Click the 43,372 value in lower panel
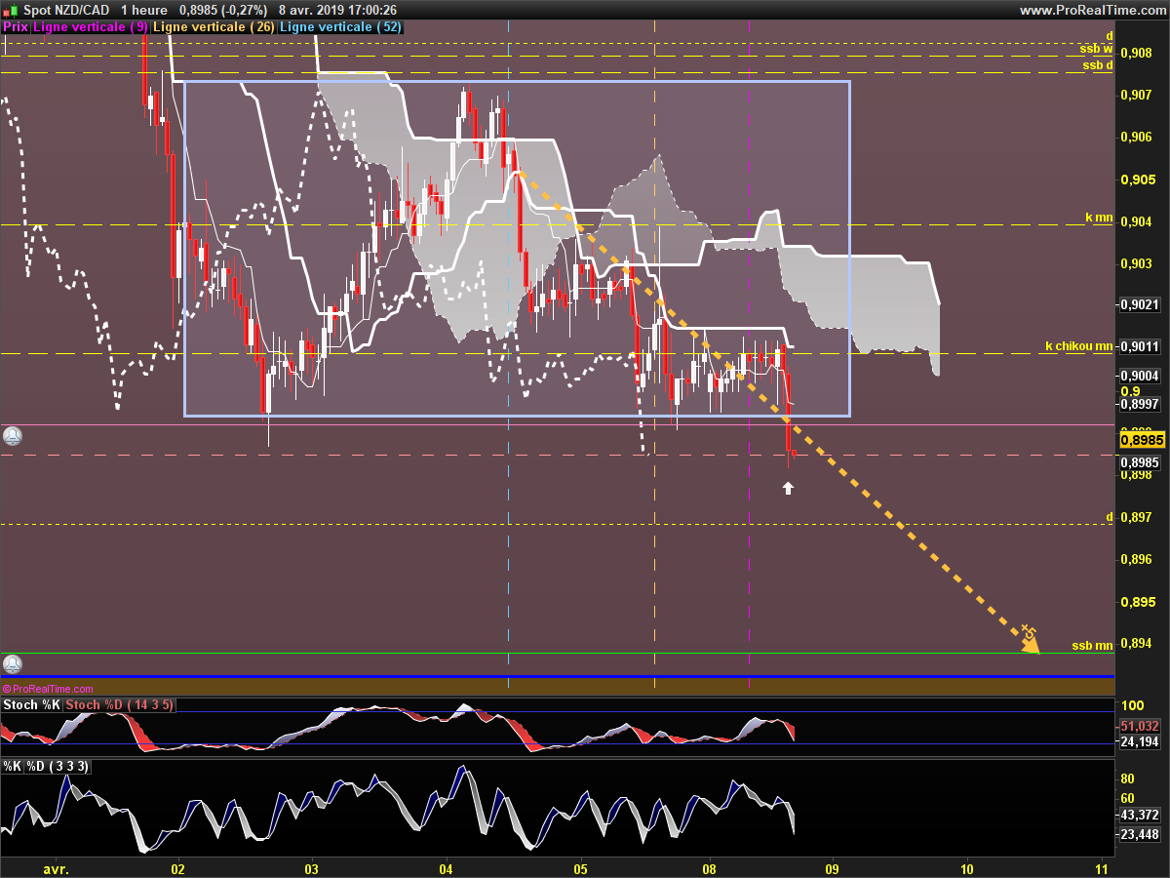 pos(1140,815)
